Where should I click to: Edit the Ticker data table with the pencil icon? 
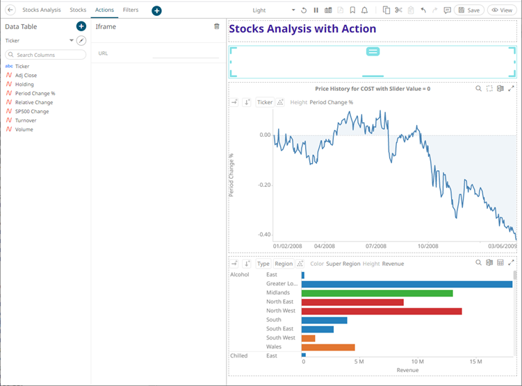point(81,40)
